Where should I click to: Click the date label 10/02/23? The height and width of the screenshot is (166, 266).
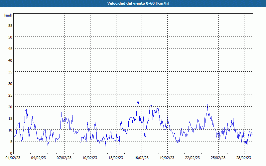[90, 158]
